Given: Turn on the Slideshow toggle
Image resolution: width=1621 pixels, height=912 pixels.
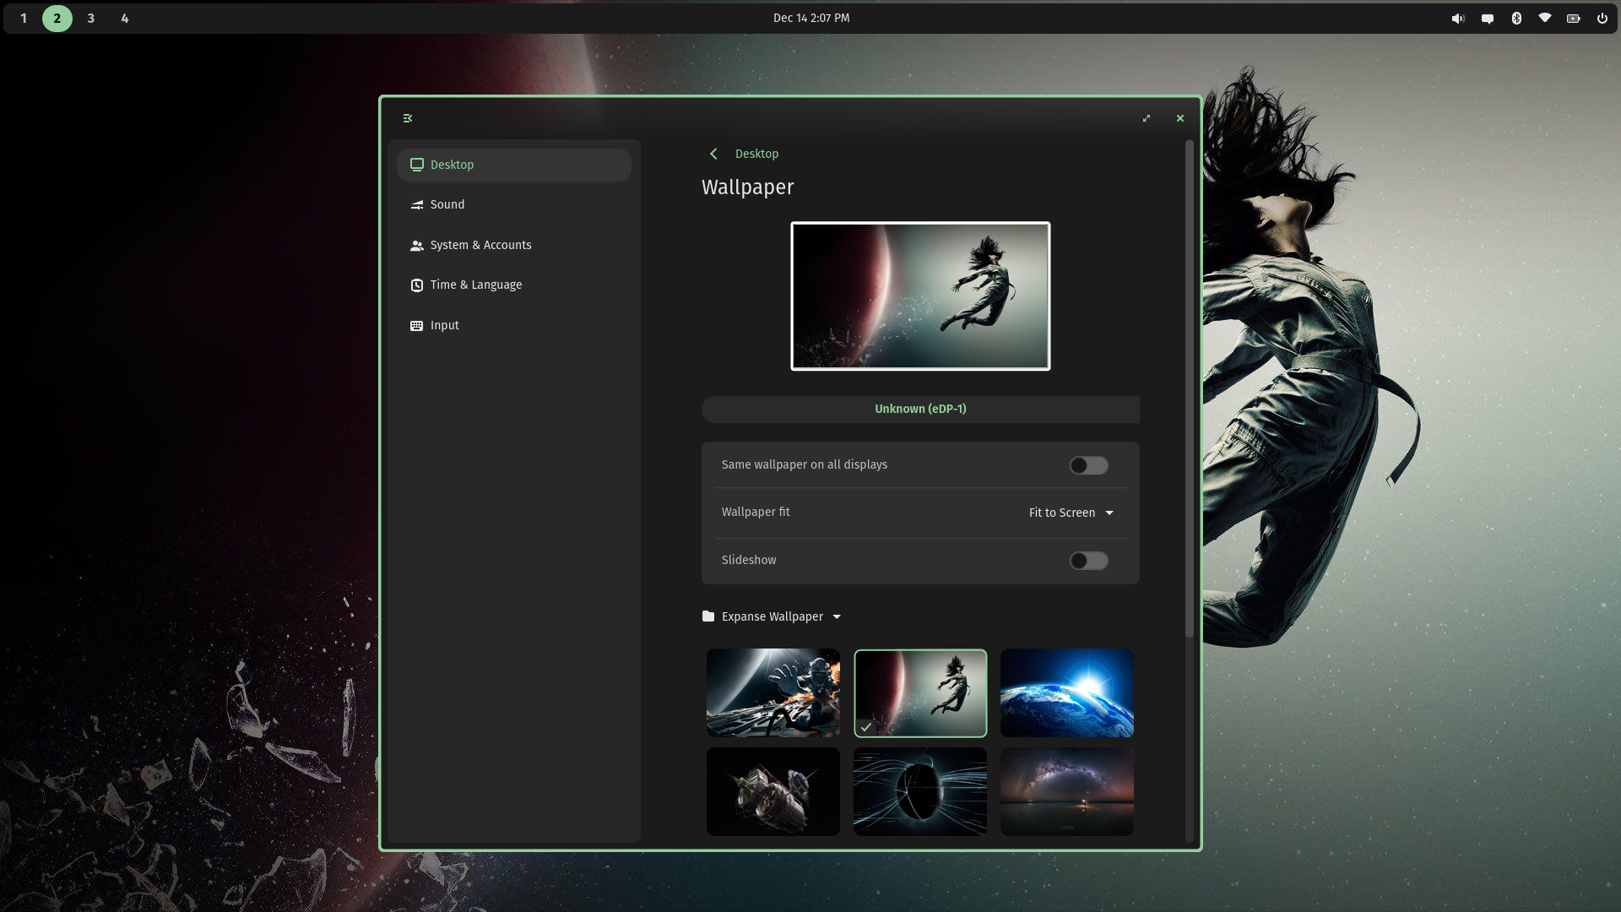Looking at the screenshot, I should pos(1089,561).
